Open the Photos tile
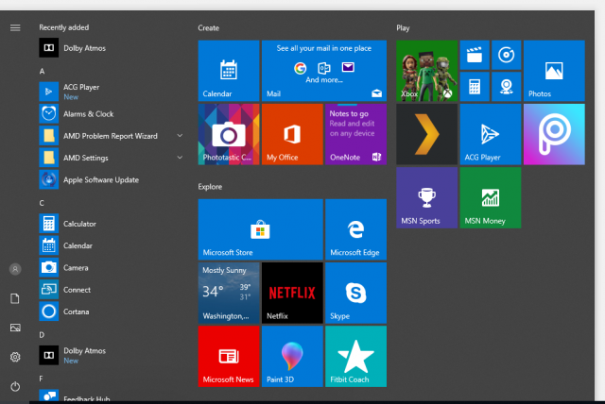Viewport: 605px width, 404px height. (x=554, y=71)
